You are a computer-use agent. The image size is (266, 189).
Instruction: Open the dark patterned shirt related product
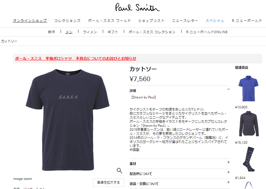click(249, 124)
